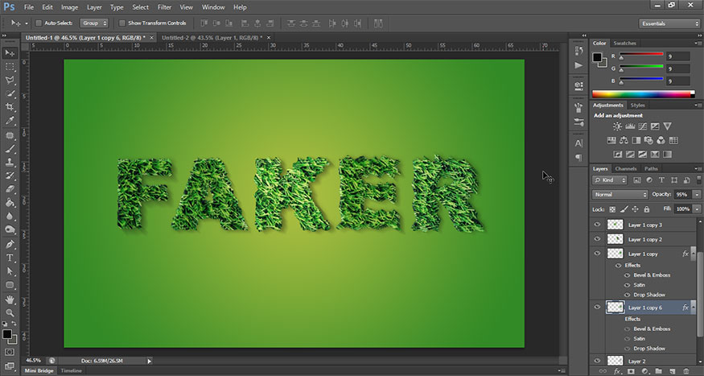The width and height of the screenshot is (704, 376).
Task: Add a Curves adjustment
Action: [x=643, y=126]
